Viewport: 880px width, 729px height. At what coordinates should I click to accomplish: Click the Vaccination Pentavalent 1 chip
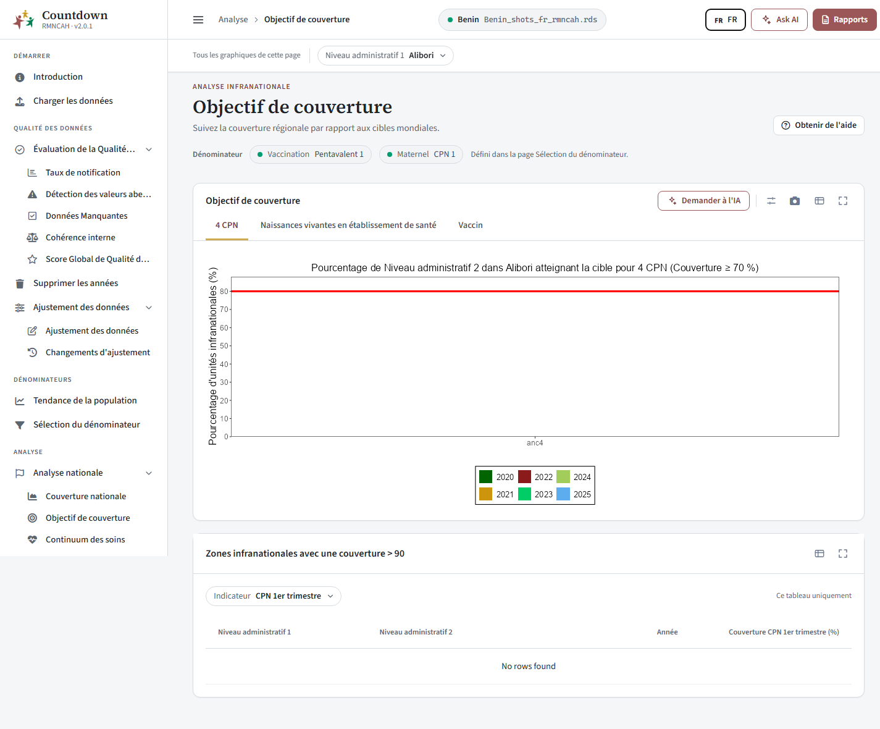(x=311, y=154)
